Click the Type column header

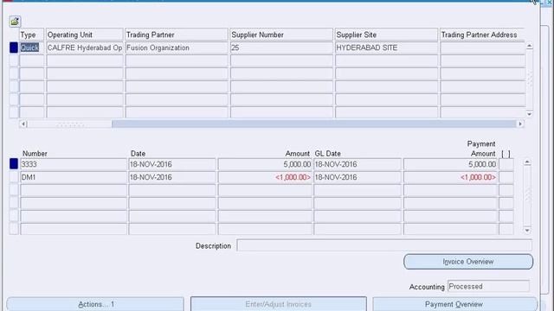(31, 35)
